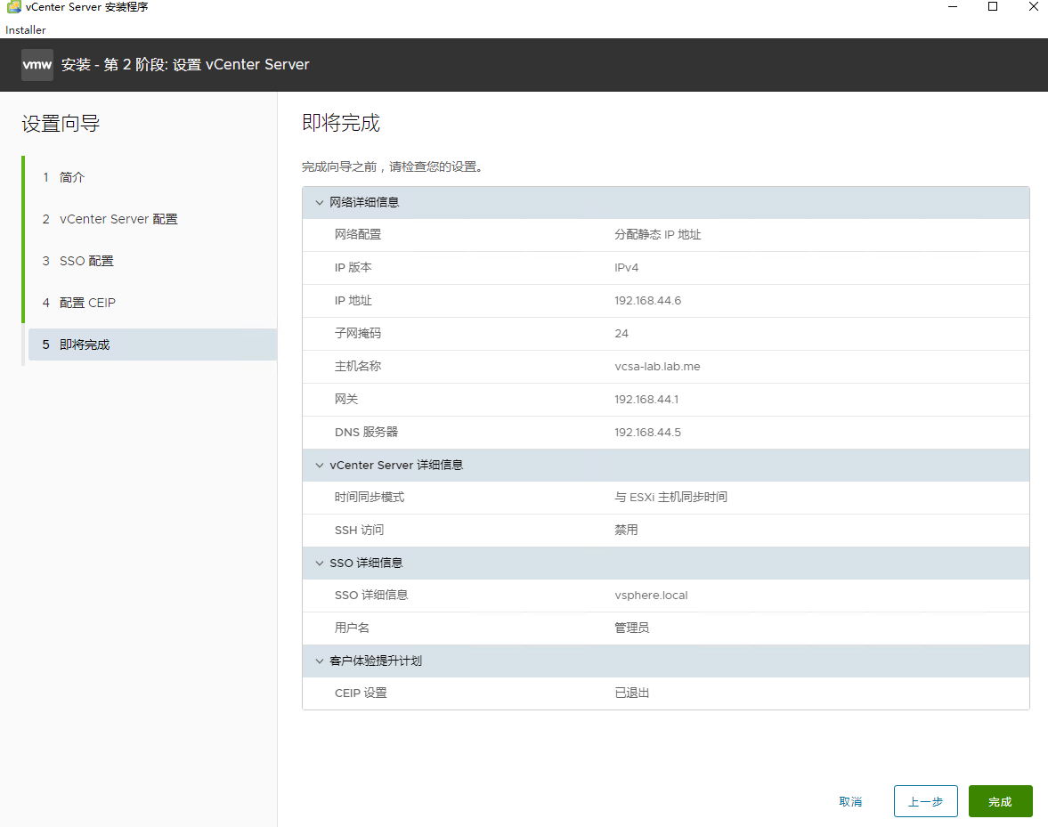Click the 设置向导 sidebar heading
The width and height of the screenshot is (1048, 827).
(x=61, y=124)
